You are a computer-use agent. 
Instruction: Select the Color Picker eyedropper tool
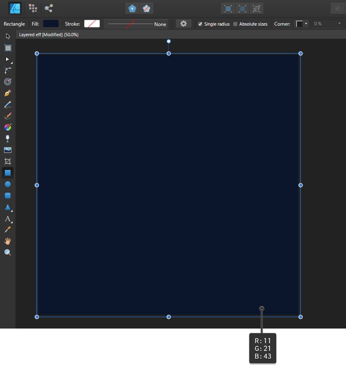point(8,229)
